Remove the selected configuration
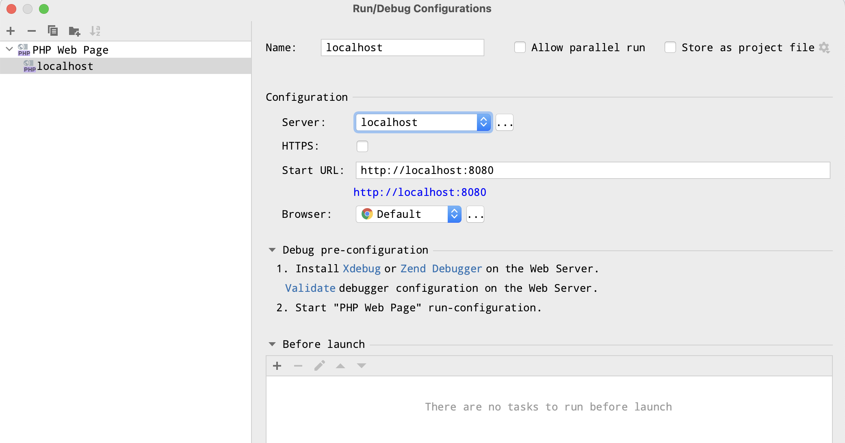Screen dimensions: 845x443 (x=32, y=31)
